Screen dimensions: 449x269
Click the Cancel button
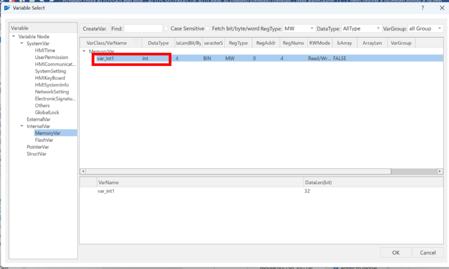(x=428, y=253)
